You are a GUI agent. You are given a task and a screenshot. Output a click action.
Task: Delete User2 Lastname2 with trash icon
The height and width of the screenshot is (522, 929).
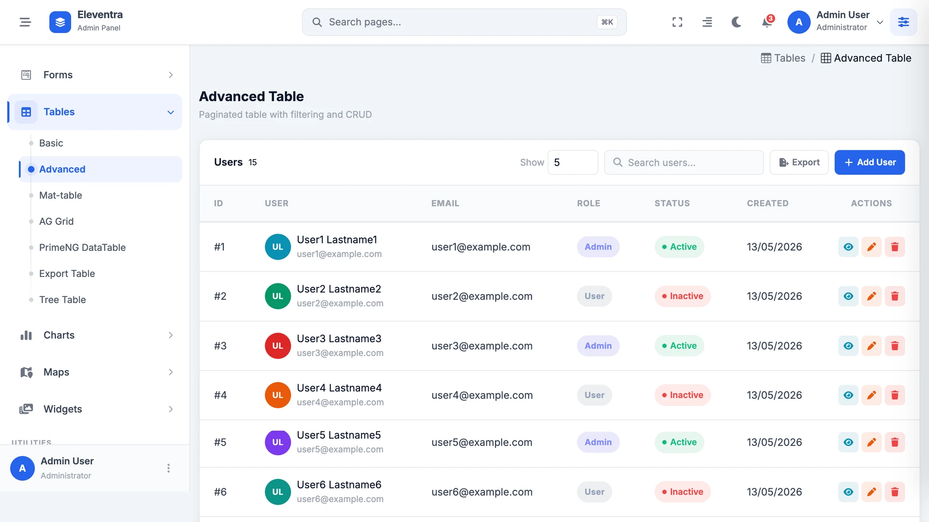895,296
